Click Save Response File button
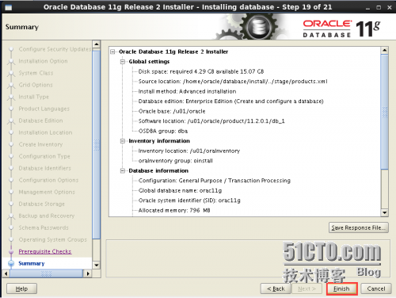Viewport: 396px width, 298px height. pos(359,227)
